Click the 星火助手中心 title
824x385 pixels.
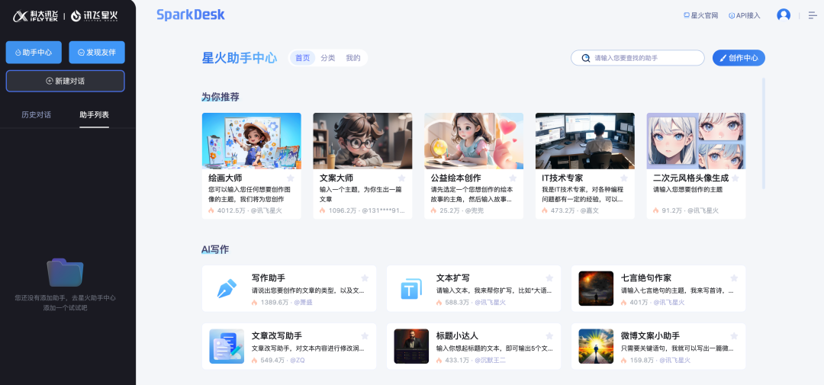tap(239, 58)
